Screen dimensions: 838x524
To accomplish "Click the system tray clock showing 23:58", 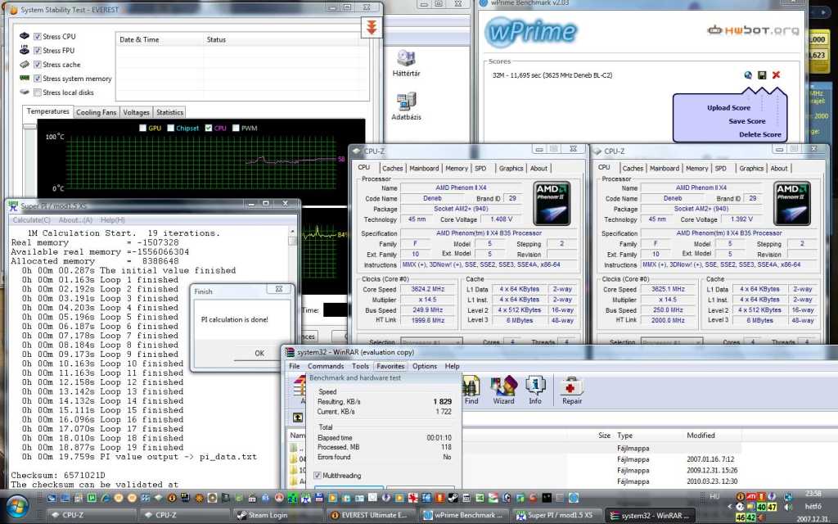I will 813,494.
